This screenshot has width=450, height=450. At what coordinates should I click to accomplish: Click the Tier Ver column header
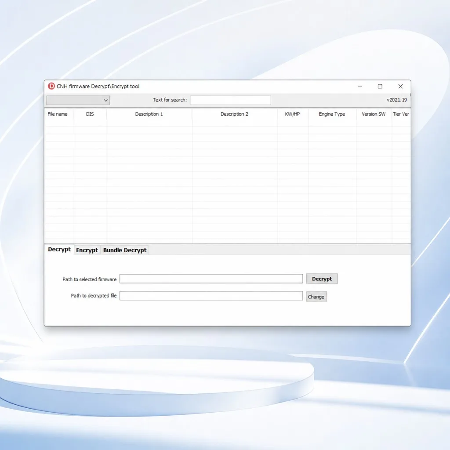point(401,114)
